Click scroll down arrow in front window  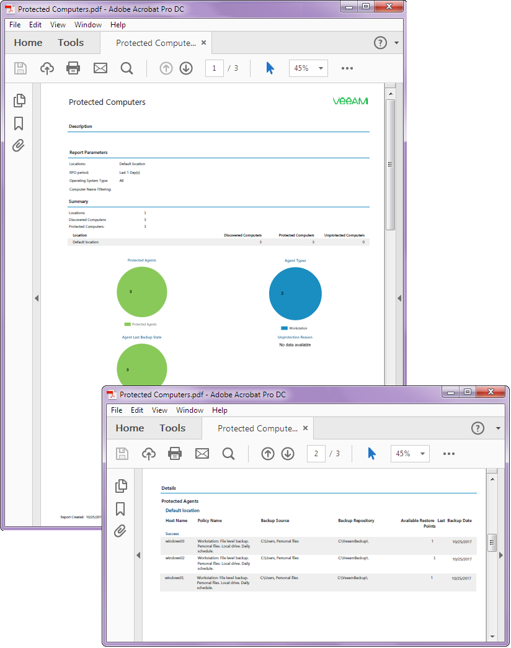[x=492, y=637]
